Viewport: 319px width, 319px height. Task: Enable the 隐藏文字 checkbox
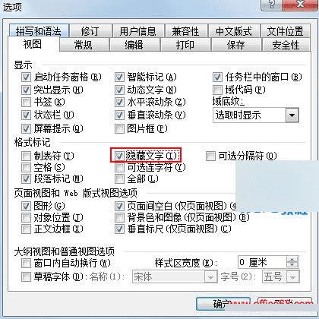coord(119,156)
